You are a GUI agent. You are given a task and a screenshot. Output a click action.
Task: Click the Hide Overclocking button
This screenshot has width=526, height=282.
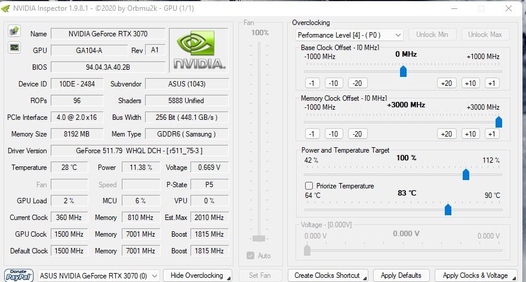tap(197, 275)
